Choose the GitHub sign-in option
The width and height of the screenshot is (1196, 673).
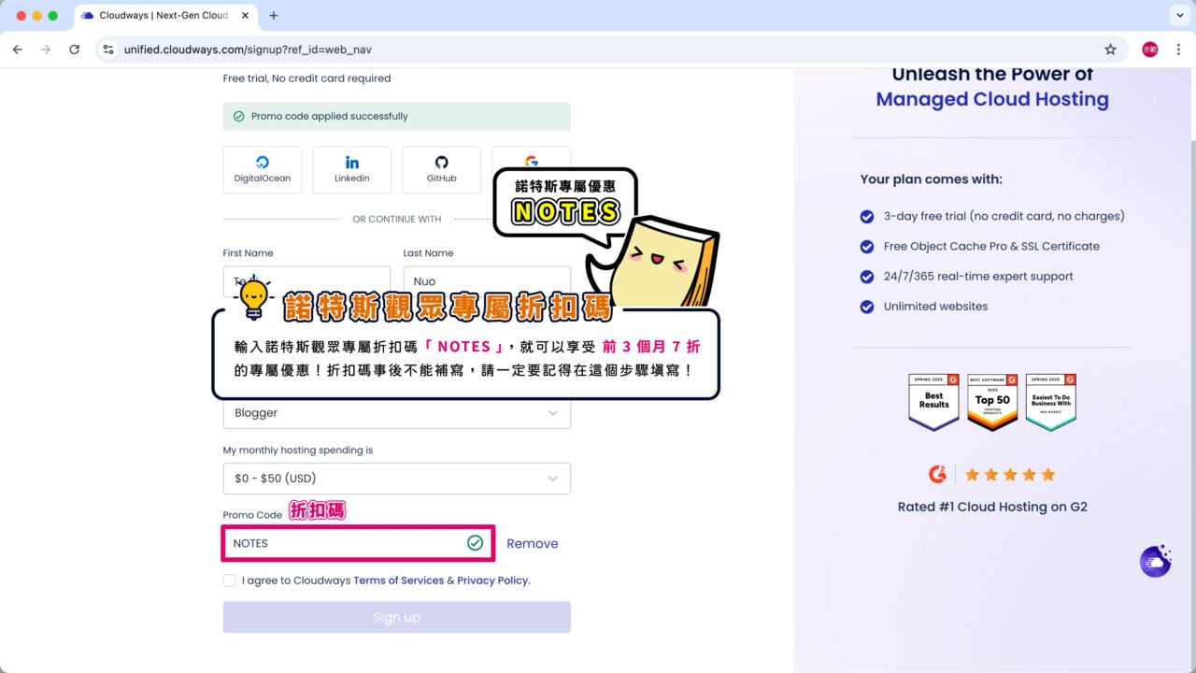pyautogui.click(x=441, y=169)
